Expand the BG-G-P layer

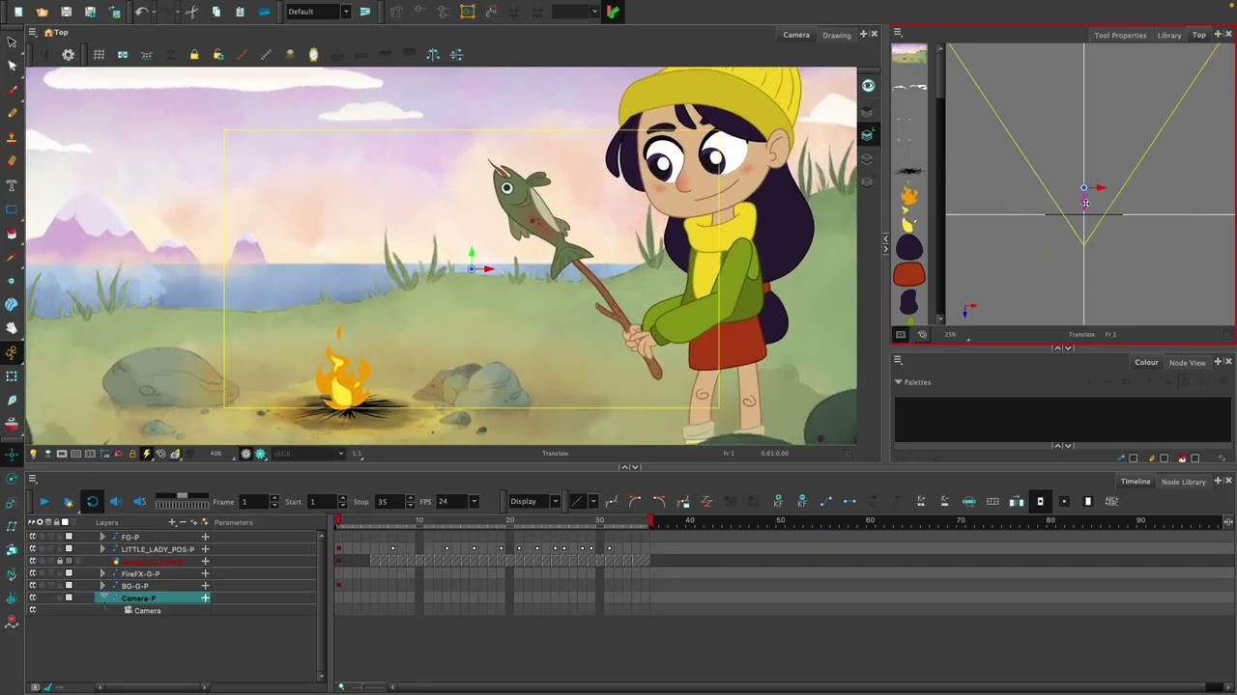pyautogui.click(x=102, y=586)
